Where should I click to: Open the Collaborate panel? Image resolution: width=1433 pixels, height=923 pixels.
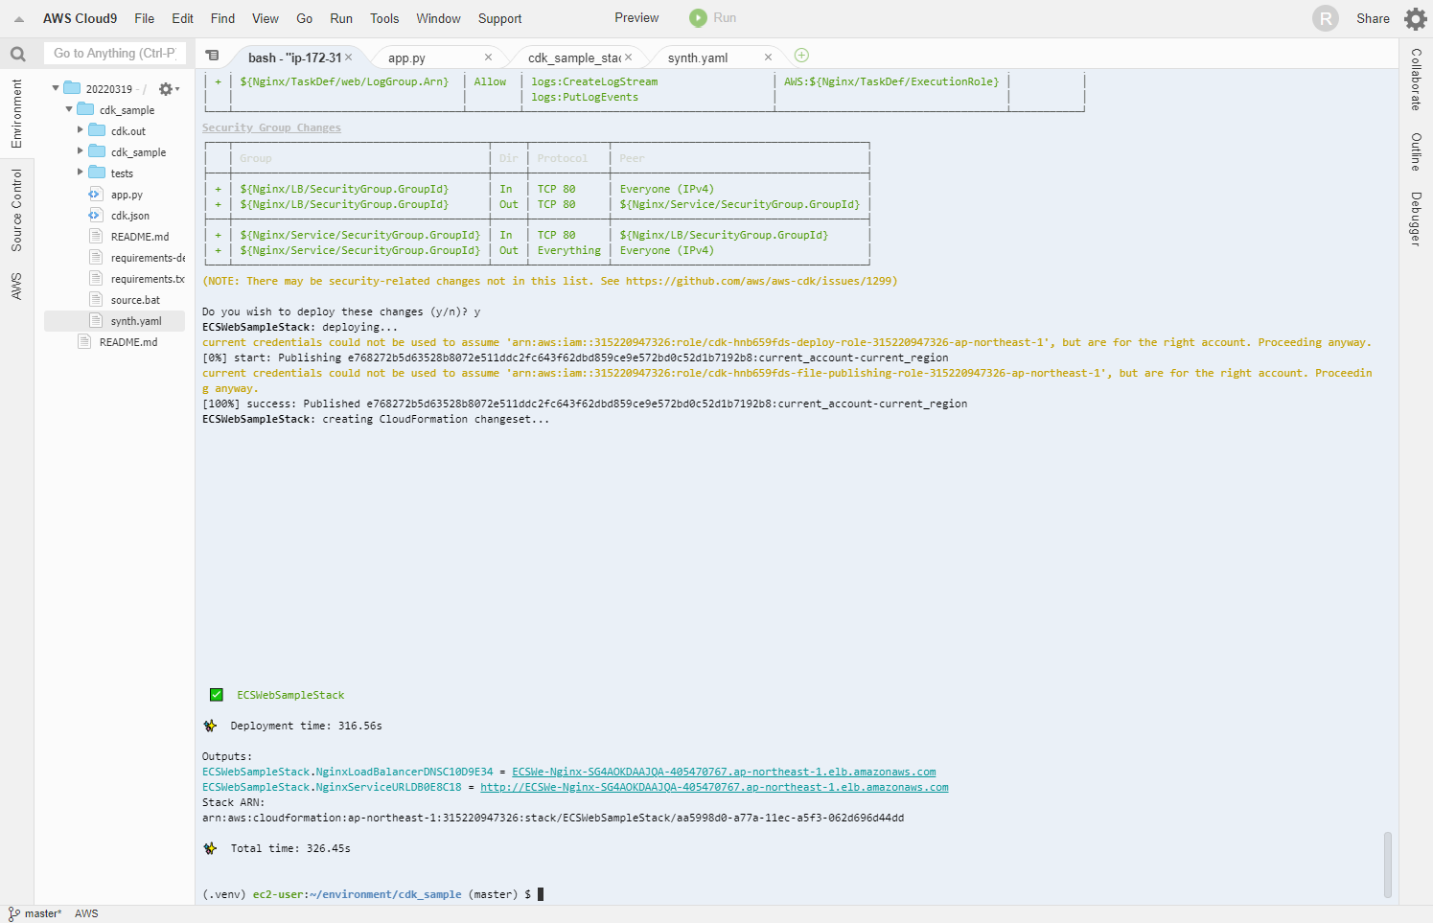tap(1416, 80)
